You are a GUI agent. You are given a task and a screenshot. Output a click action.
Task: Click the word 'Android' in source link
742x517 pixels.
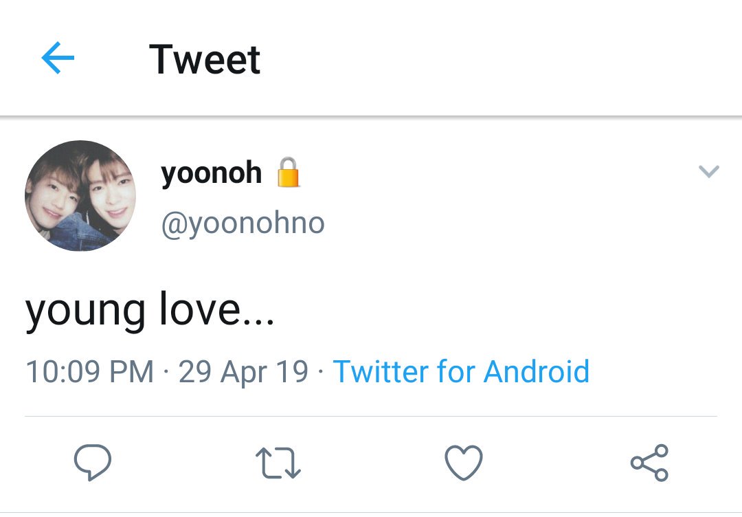click(537, 371)
